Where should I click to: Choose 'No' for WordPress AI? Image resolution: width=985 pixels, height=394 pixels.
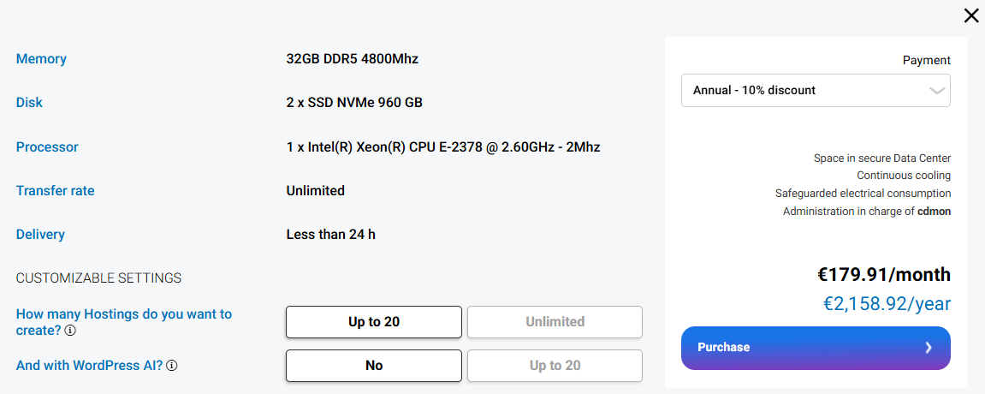[373, 366]
